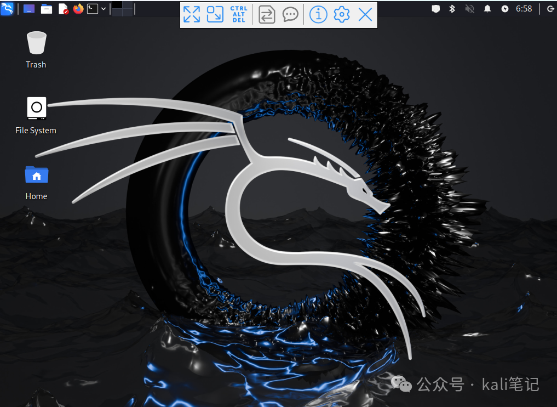Viewport: 557px width, 407px height.
Task: Click the scale-to-window icon in the remote toolbar
Action: [215, 15]
